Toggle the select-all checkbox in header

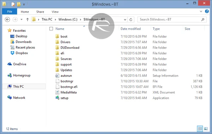[x=51, y=29]
